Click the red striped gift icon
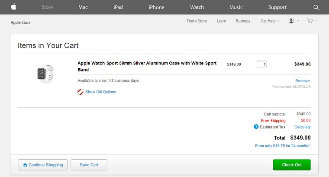Screen dimensions: 329x177 coord(81,92)
